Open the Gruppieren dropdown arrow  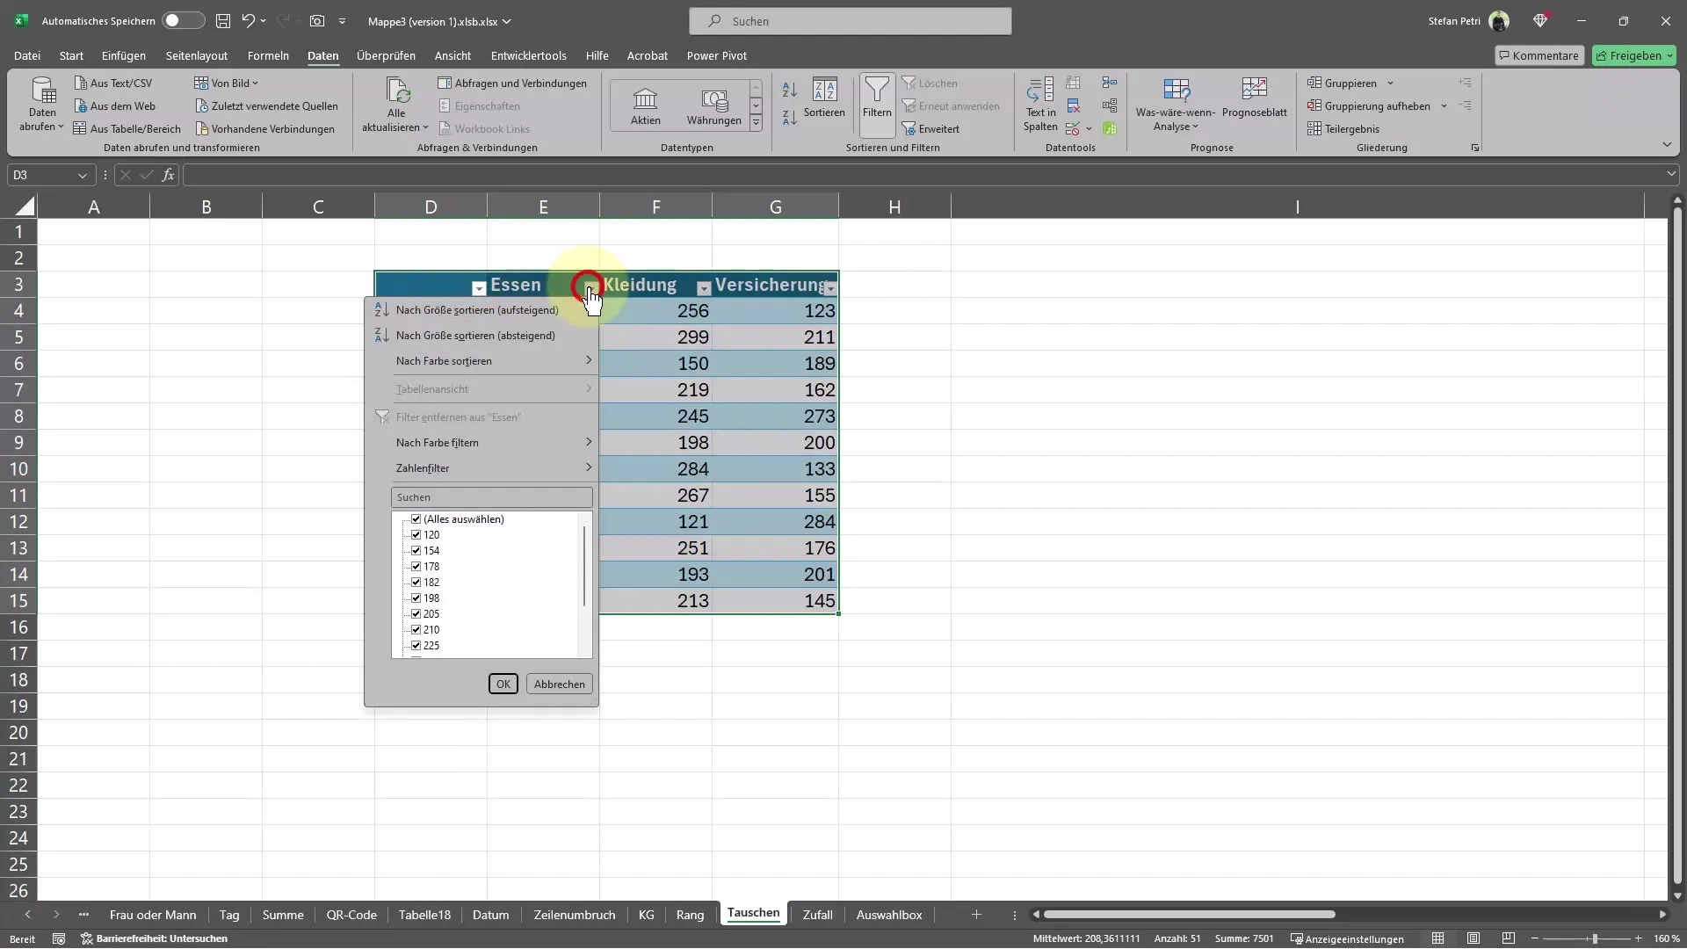pyautogui.click(x=1390, y=83)
